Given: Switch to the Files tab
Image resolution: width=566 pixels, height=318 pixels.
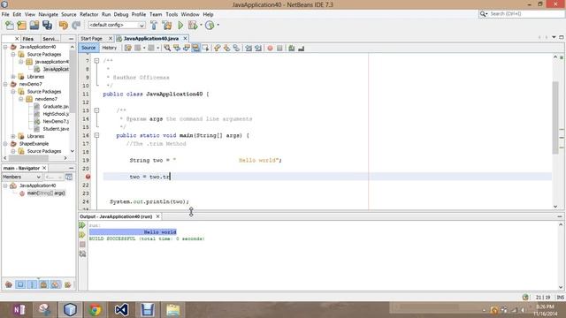Looking at the screenshot, I should point(27,39).
